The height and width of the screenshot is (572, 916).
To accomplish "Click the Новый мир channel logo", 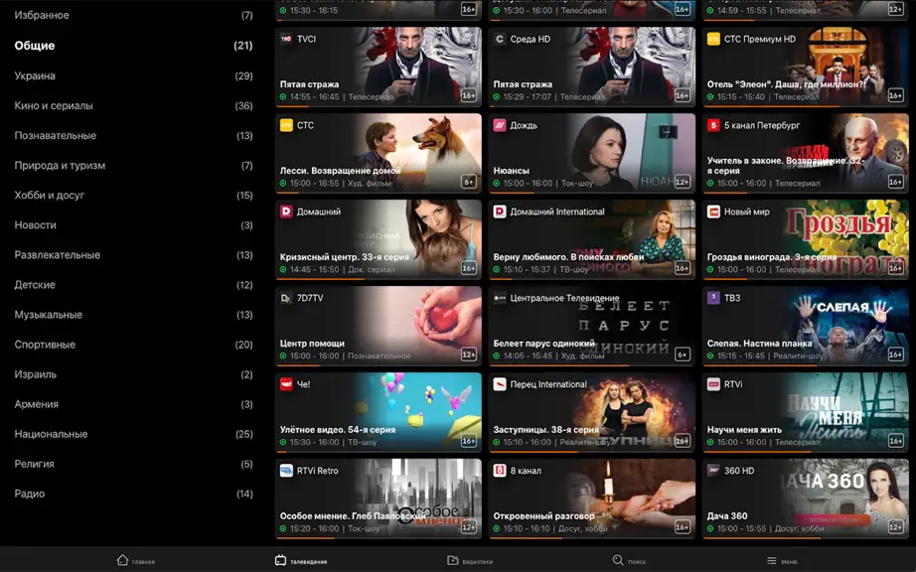I will pyautogui.click(x=713, y=212).
